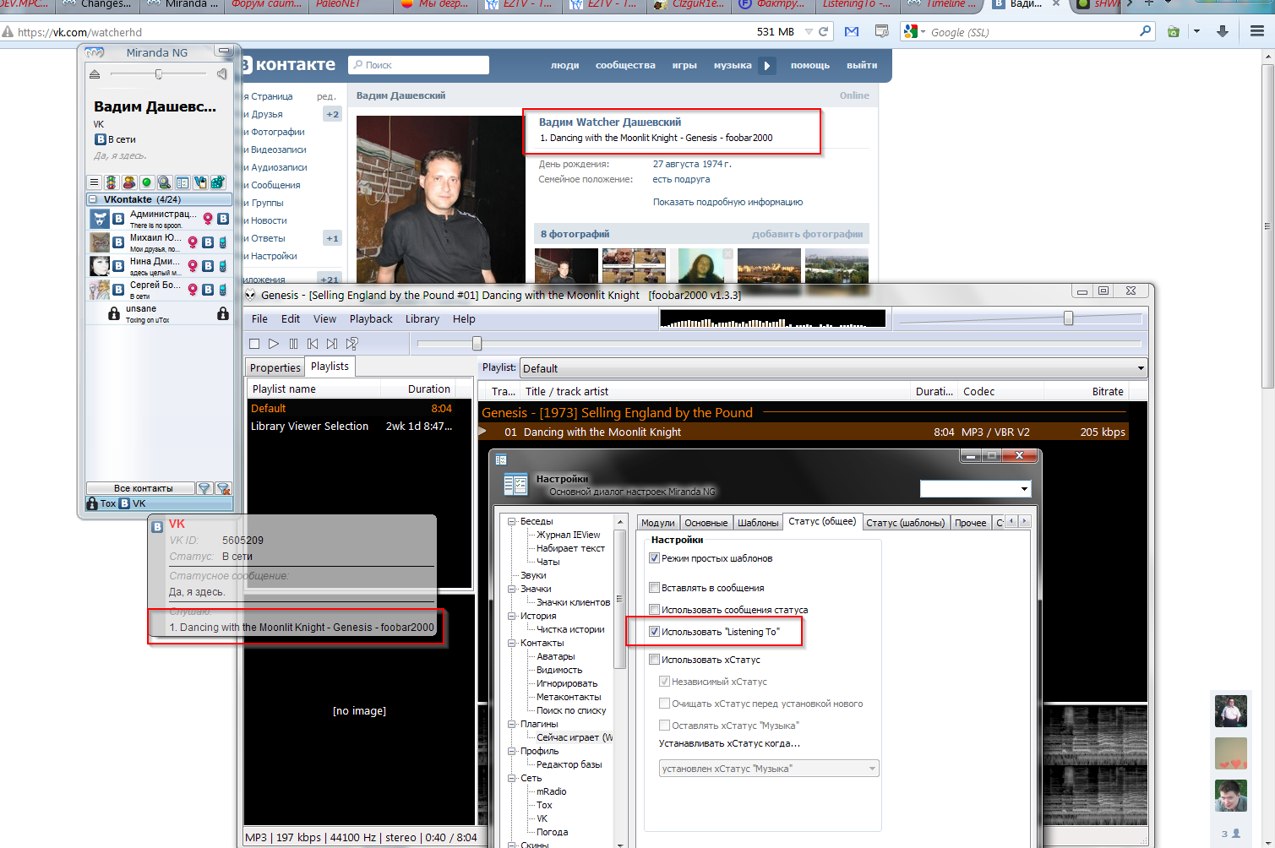
Task: Open the Library menu in foobar2000
Action: (x=422, y=319)
